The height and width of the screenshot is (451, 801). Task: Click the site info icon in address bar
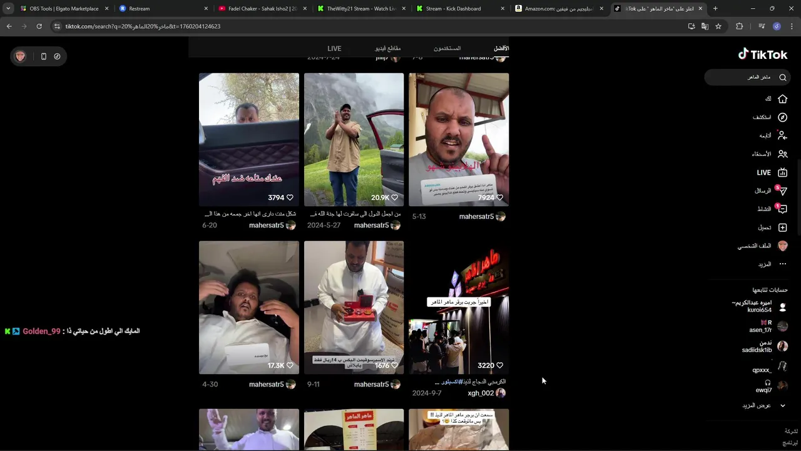tap(57, 26)
